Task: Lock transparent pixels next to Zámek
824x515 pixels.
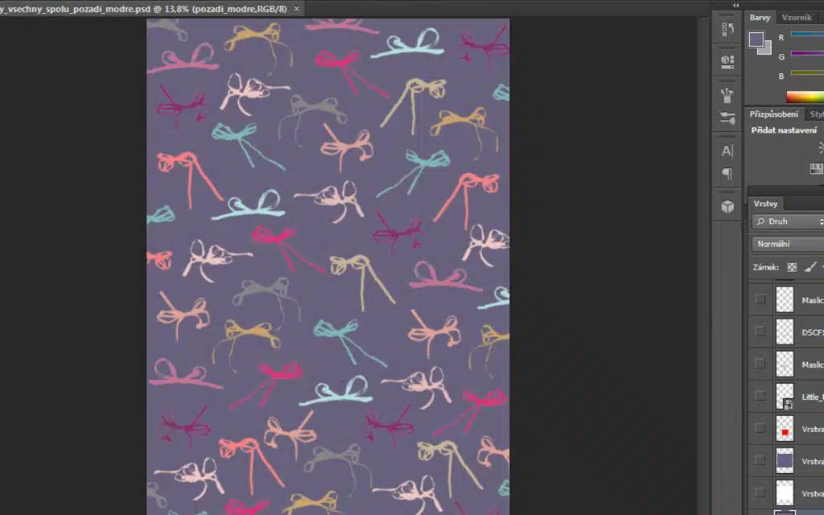Action: [x=792, y=267]
